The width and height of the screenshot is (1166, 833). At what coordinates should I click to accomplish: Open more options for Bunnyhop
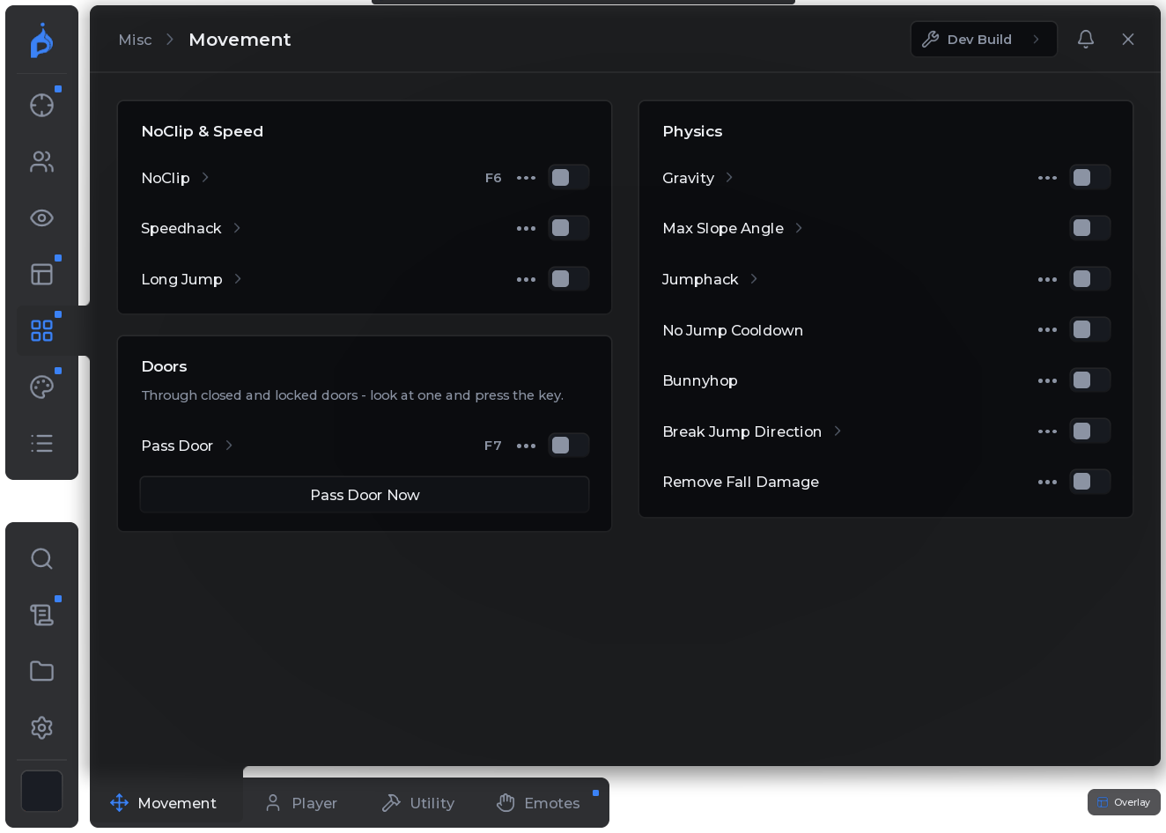[1047, 380]
